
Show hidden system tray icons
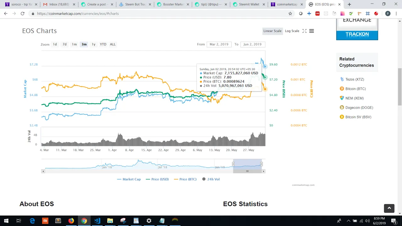(x=348, y=221)
